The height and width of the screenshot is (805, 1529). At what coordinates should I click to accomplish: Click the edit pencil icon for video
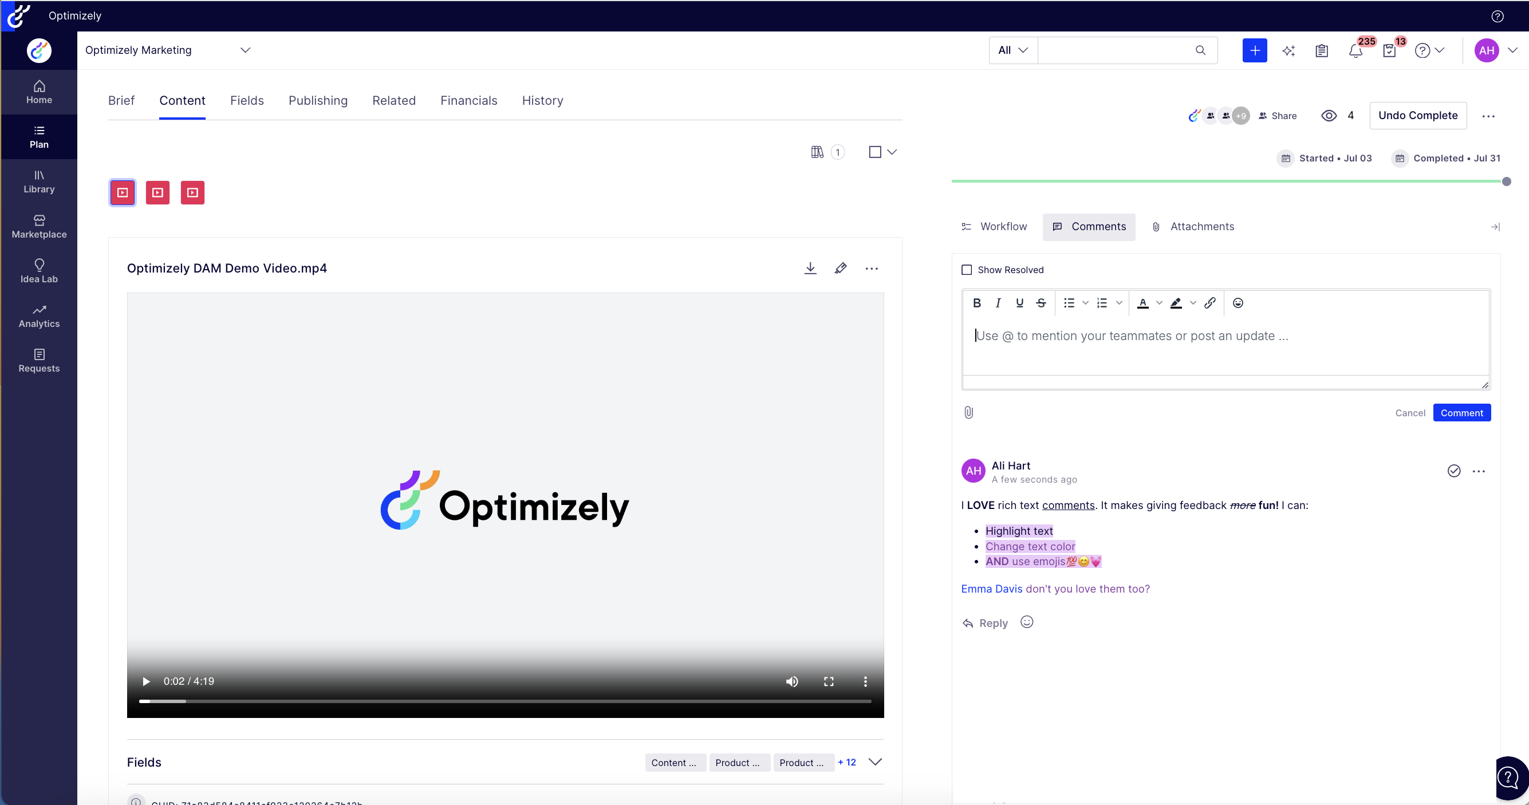(x=840, y=268)
